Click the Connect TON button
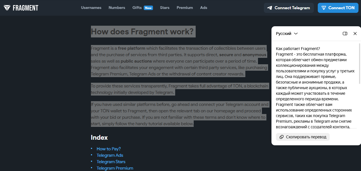 click(x=338, y=8)
